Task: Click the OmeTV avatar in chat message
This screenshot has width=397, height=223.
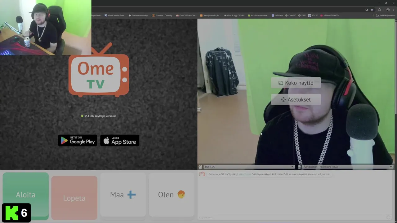Action: [x=202, y=174]
